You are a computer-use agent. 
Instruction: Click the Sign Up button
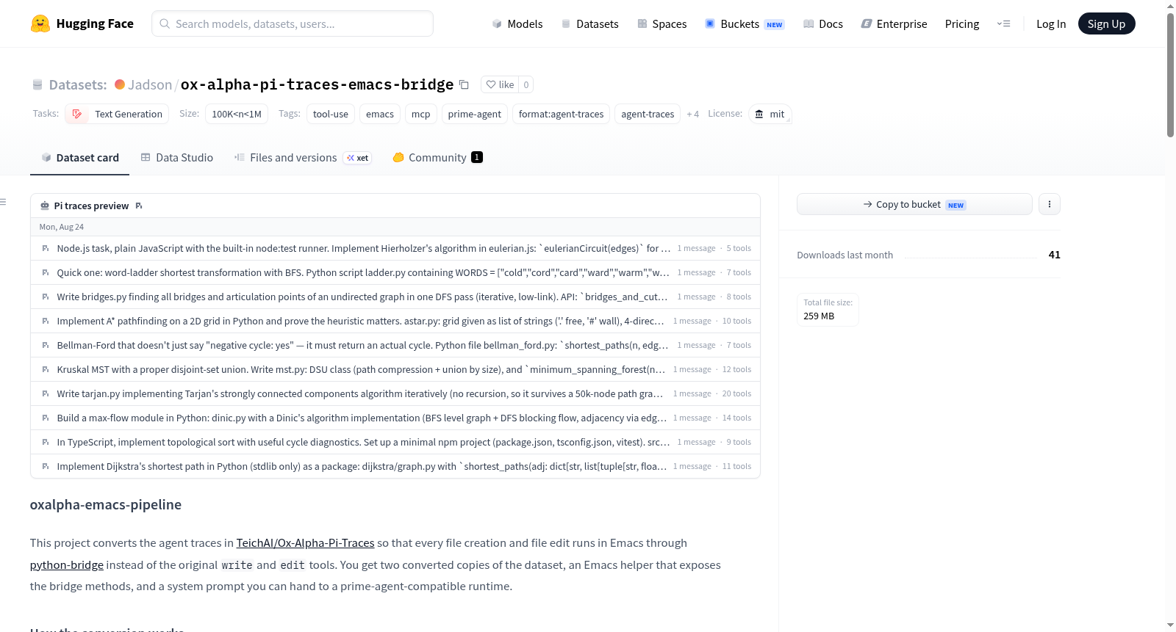pyautogui.click(x=1106, y=23)
